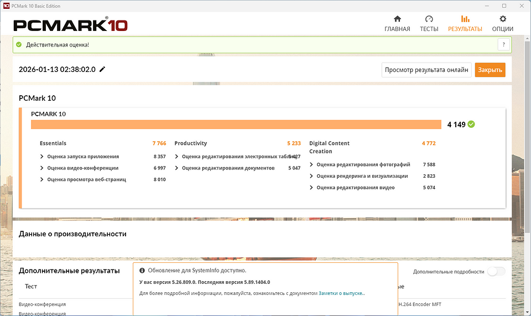Select the Результаты bar chart icon
Viewport: 531px width, 316px height.
(465, 19)
